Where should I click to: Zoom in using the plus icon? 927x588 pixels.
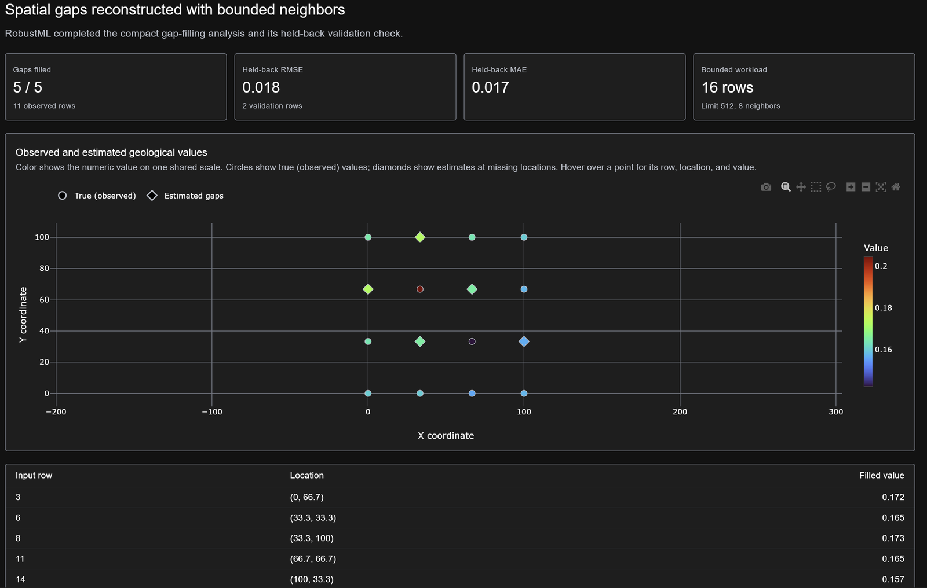pyautogui.click(x=851, y=187)
